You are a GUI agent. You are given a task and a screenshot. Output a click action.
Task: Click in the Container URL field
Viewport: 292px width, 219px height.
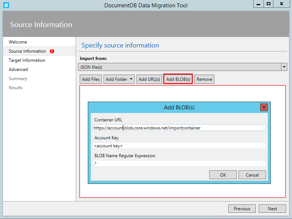(179, 128)
